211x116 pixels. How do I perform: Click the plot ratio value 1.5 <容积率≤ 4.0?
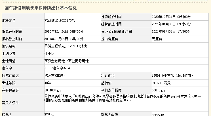coord(59,68)
